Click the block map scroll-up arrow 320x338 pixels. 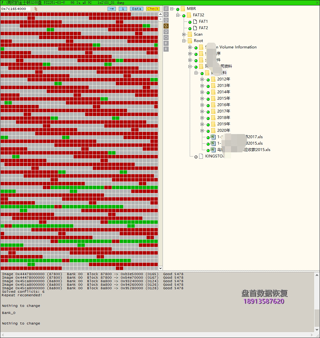(x=160, y=14)
